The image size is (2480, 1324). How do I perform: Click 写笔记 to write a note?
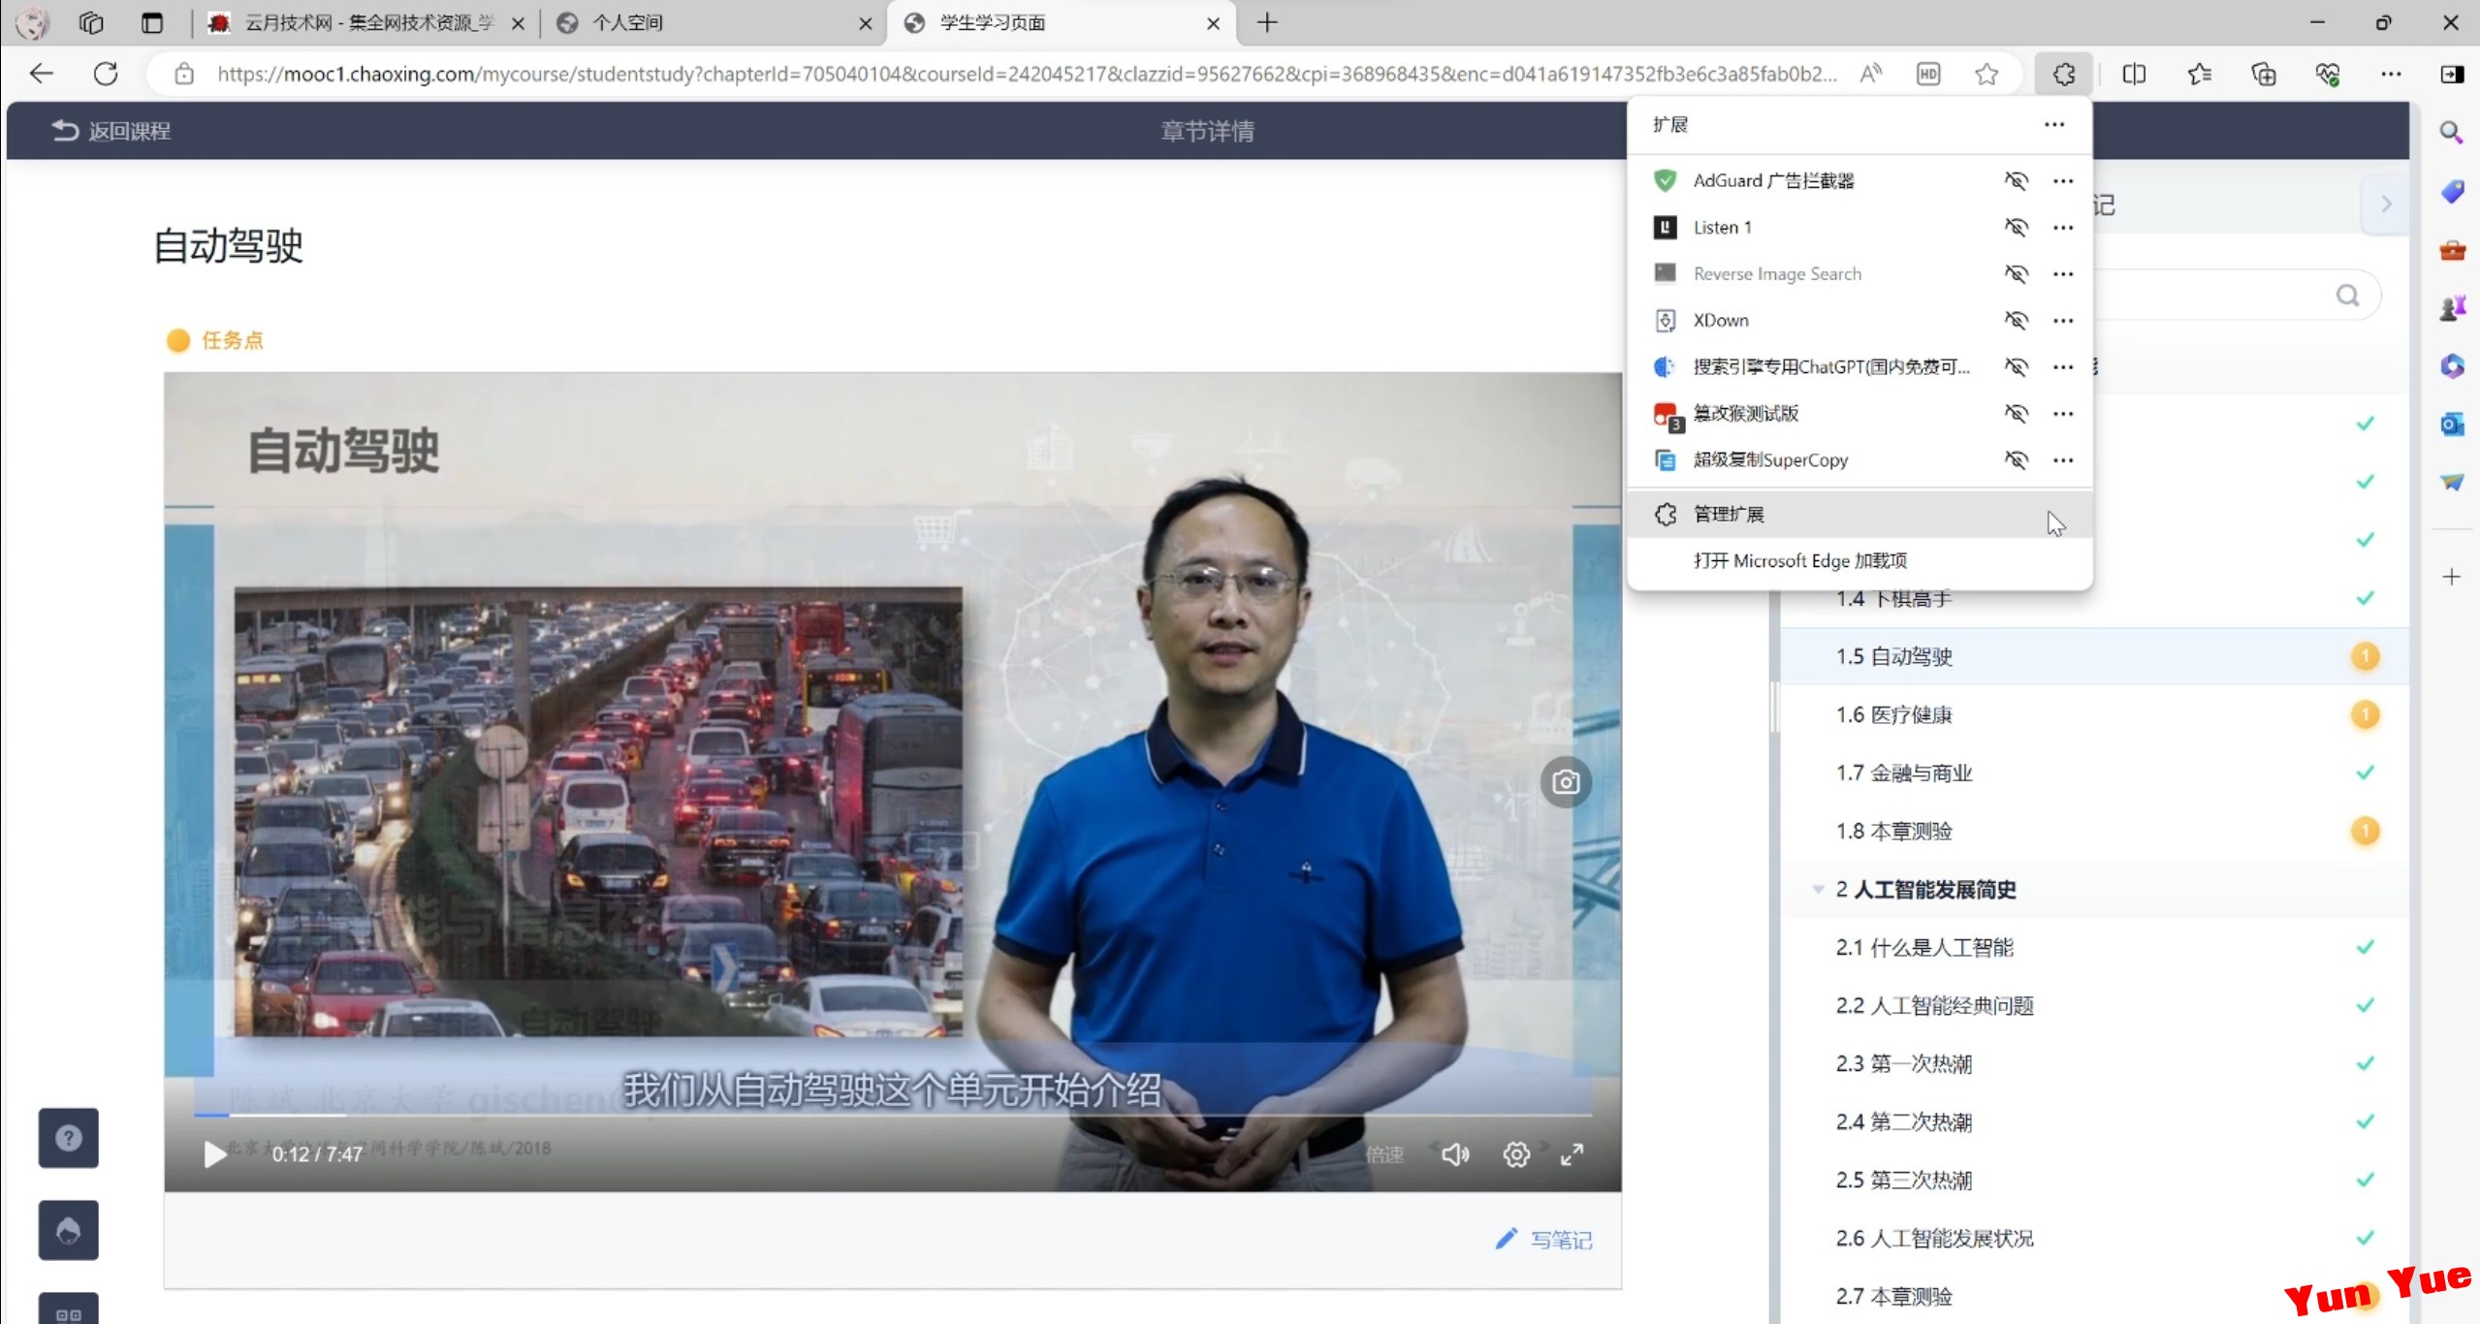tap(1543, 1239)
